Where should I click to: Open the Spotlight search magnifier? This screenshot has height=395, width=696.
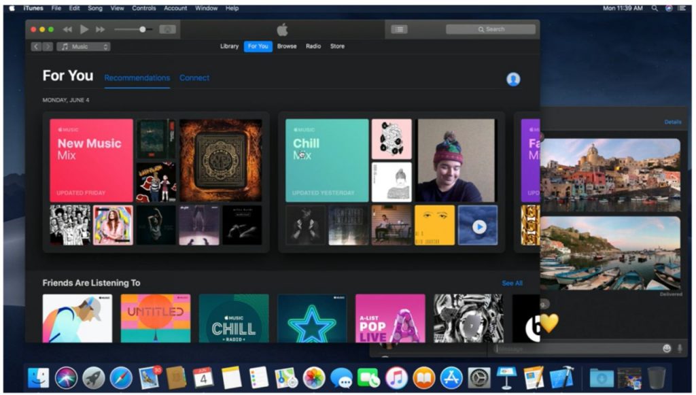(655, 8)
